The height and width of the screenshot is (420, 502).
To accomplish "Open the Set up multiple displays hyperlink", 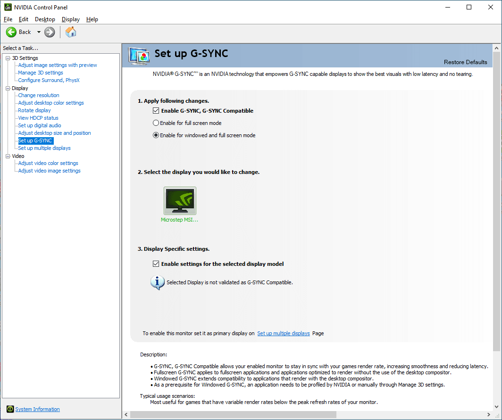I will tap(284, 333).
